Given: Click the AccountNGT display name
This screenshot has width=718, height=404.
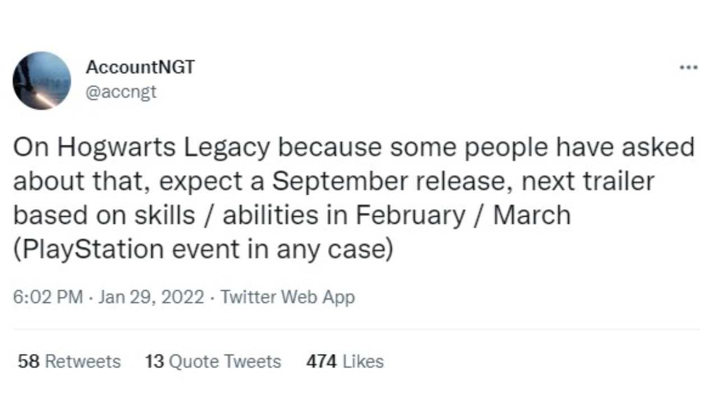Looking at the screenshot, I should click(140, 67).
